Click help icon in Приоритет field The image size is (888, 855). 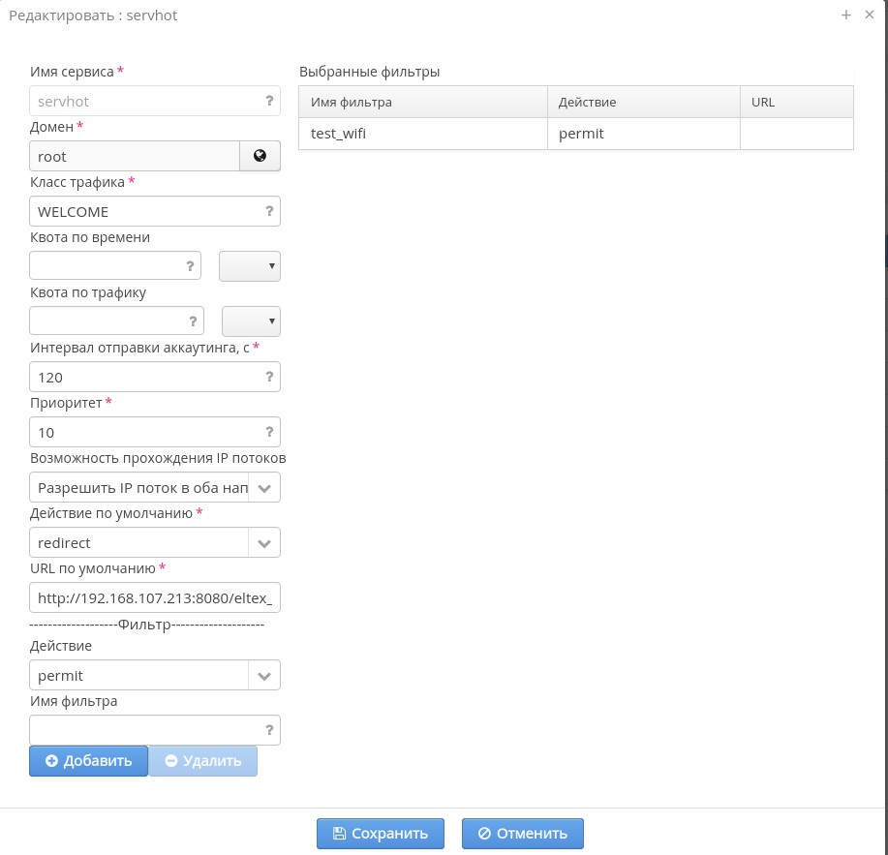coord(269,432)
